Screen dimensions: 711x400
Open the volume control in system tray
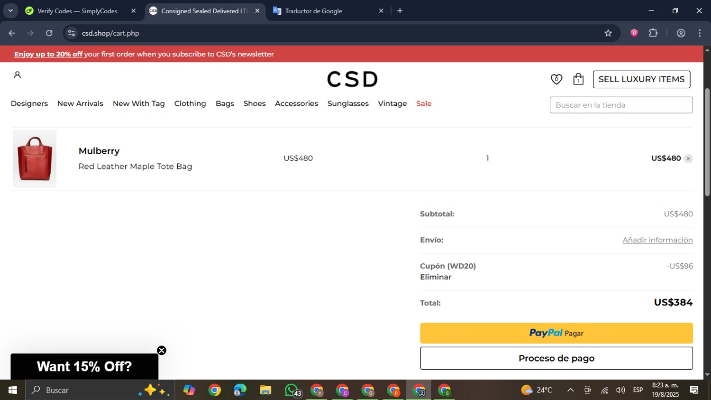tap(620, 390)
